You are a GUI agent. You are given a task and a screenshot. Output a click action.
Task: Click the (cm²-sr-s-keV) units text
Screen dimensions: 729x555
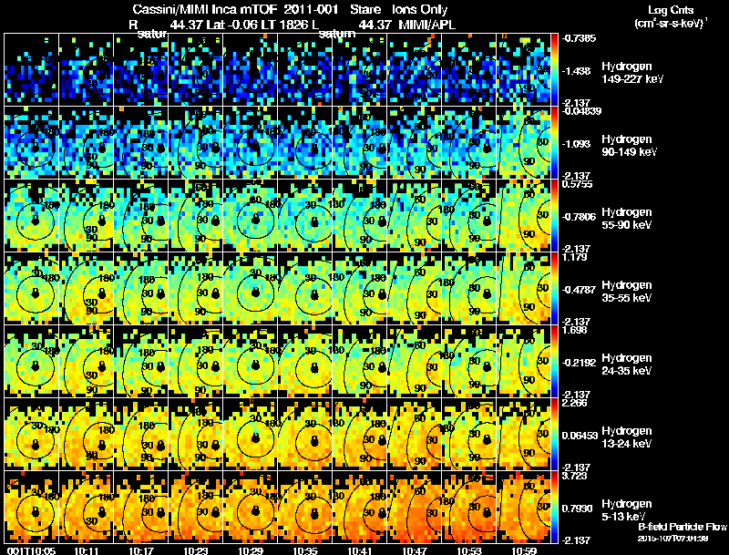pos(671,23)
